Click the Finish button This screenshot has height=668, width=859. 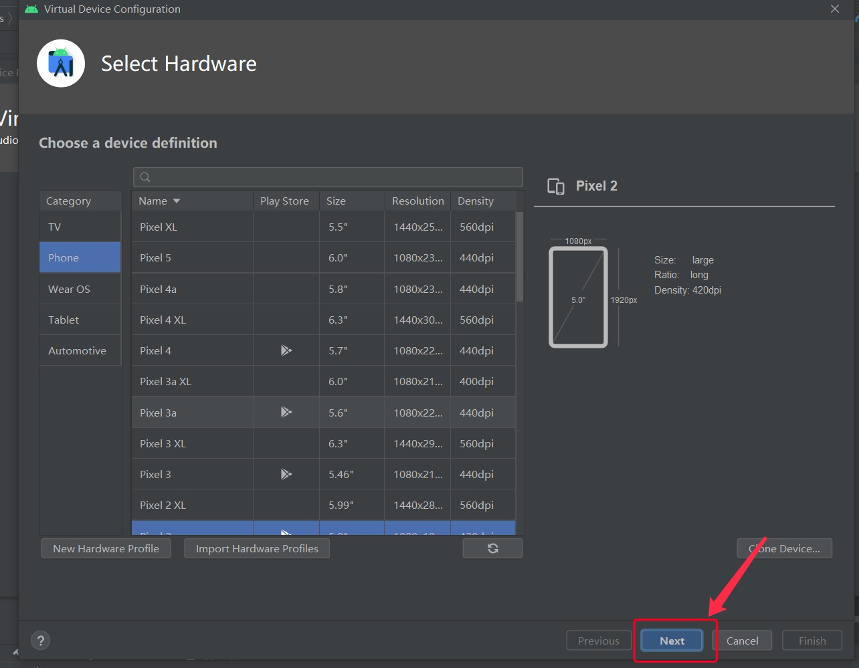pos(812,641)
